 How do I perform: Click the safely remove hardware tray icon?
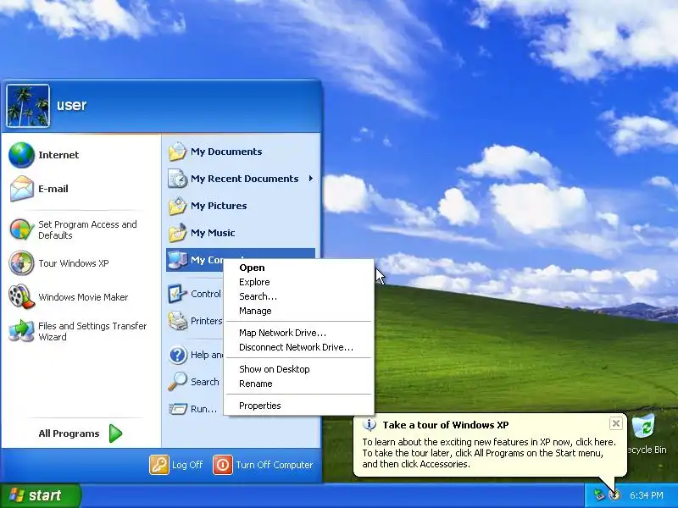pyautogui.click(x=599, y=495)
